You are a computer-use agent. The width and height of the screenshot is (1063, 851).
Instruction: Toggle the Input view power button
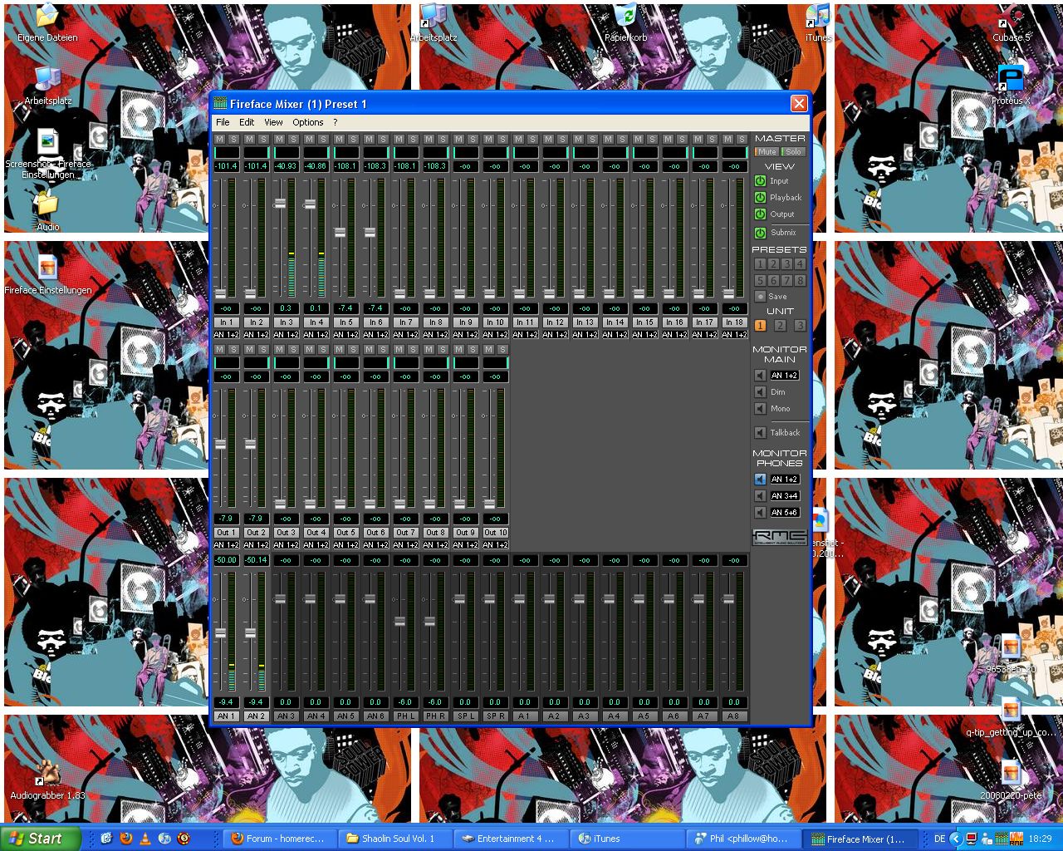[760, 181]
